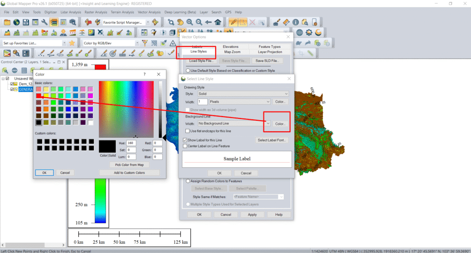Click the zoom out magnifier icon
The image size is (471, 253).
pos(199,22)
